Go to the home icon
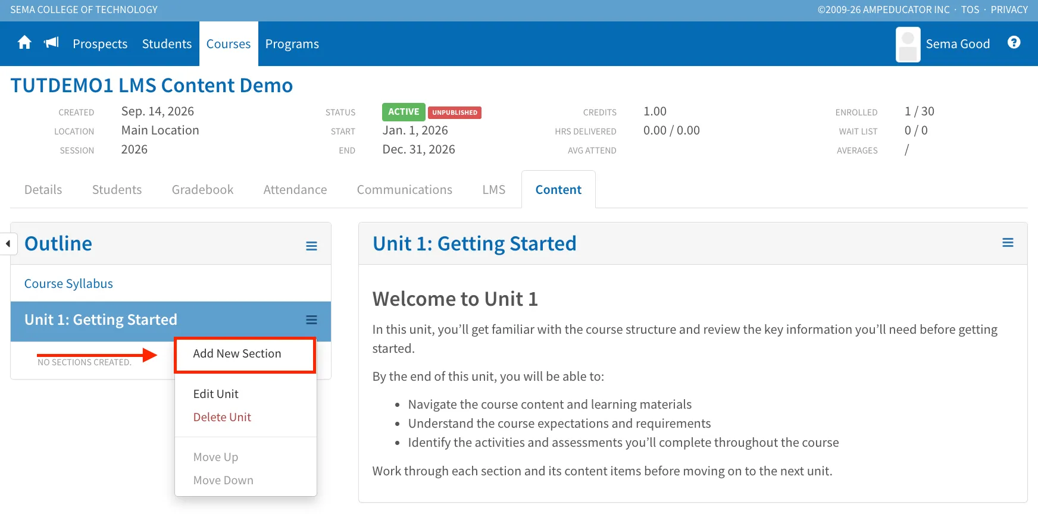The height and width of the screenshot is (514, 1038). click(x=24, y=43)
